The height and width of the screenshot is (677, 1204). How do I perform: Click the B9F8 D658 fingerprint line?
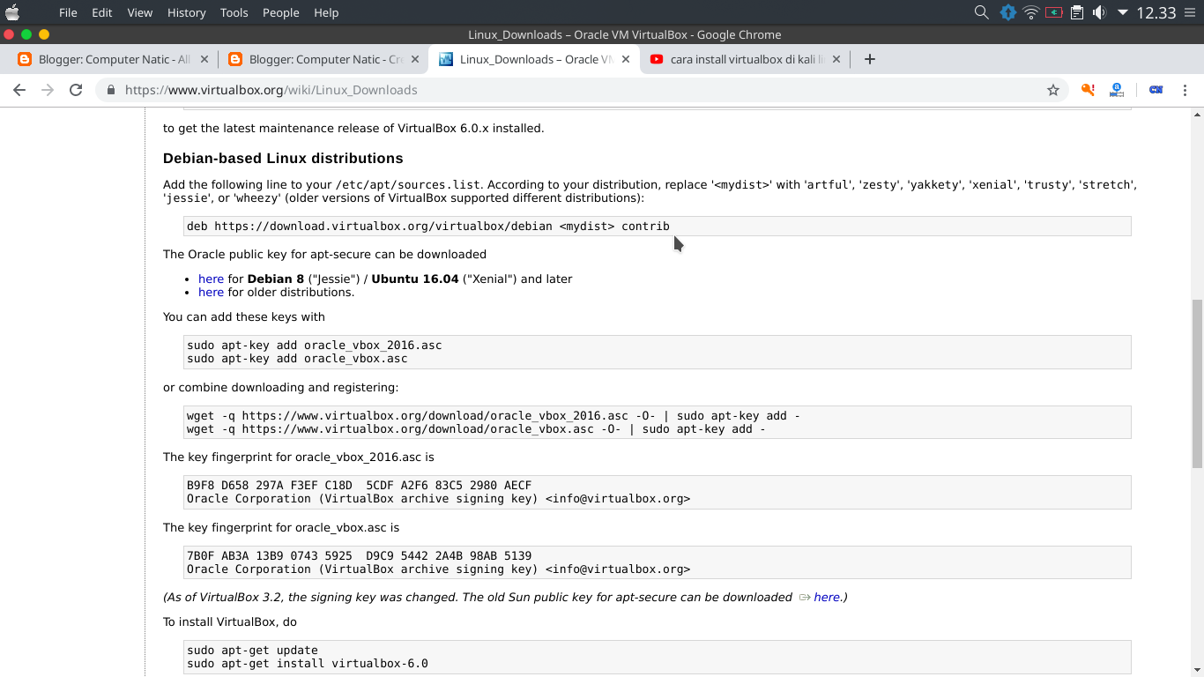coord(360,485)
